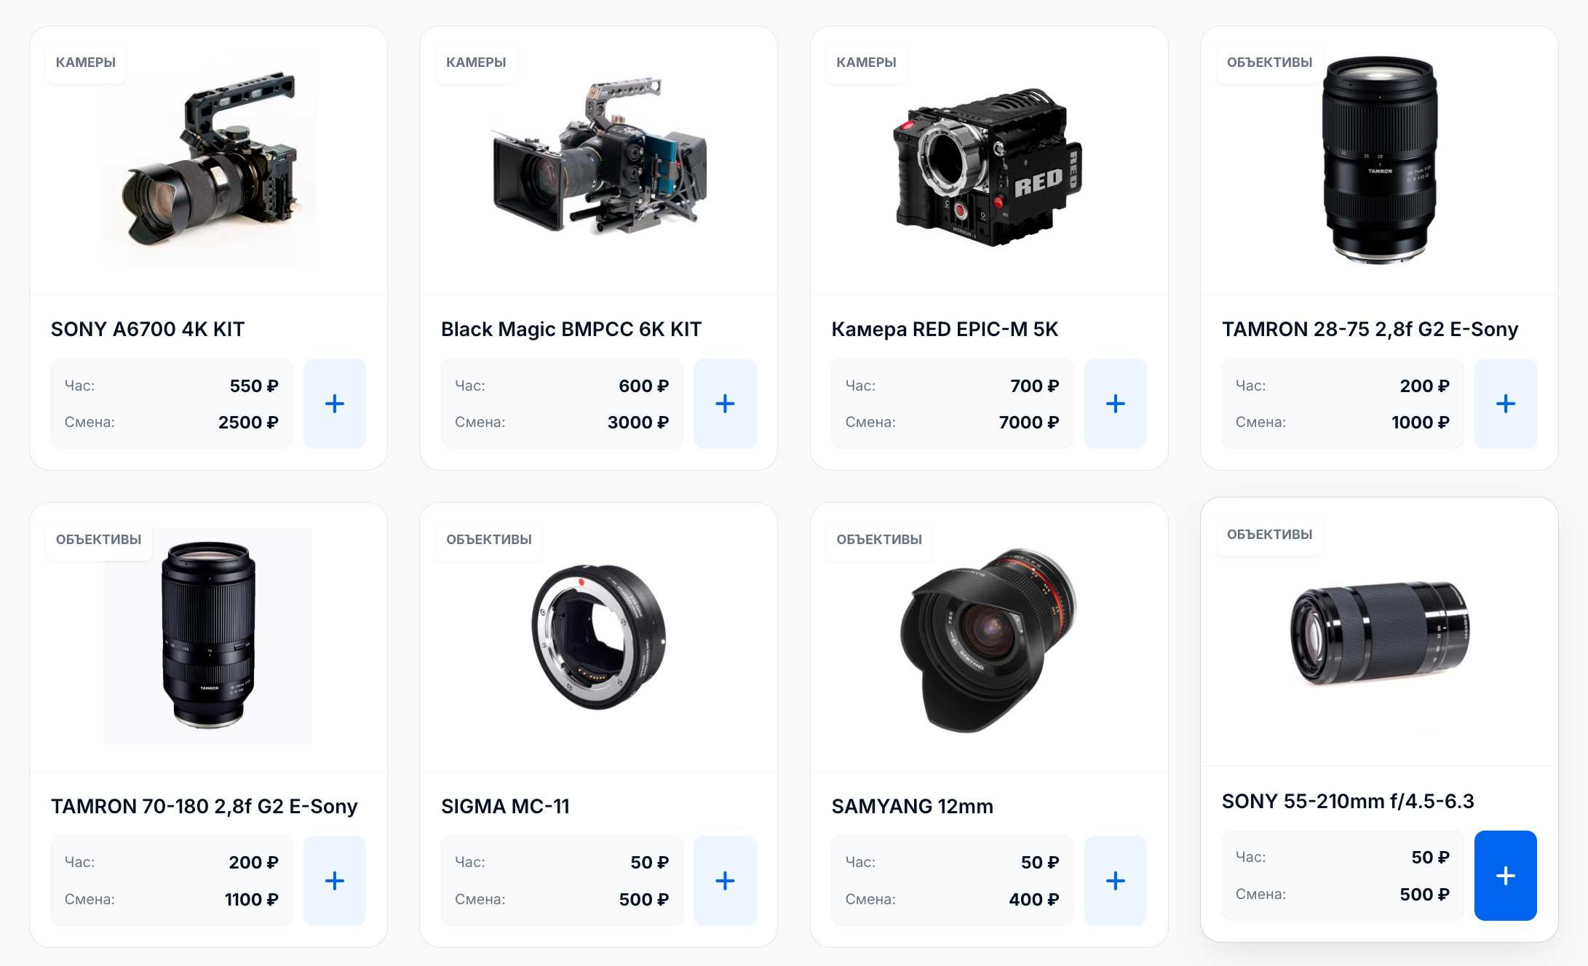This screenshot has width=1588, height=966.
Task: Add TAMRON 28-75 2,8f G2 lens via plus
Action: tap(1505, 404)
